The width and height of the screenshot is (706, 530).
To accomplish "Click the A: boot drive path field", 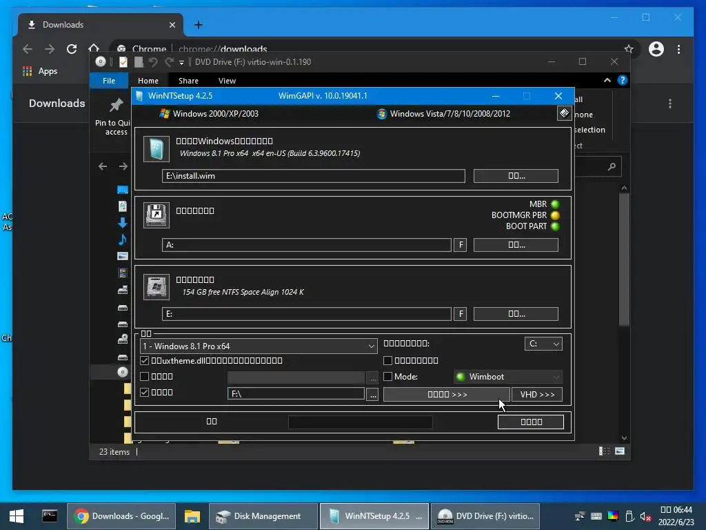I will pos(307,245).
